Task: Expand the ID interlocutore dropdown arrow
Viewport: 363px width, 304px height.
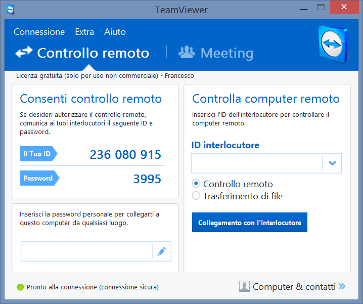Action: point(332,163)
